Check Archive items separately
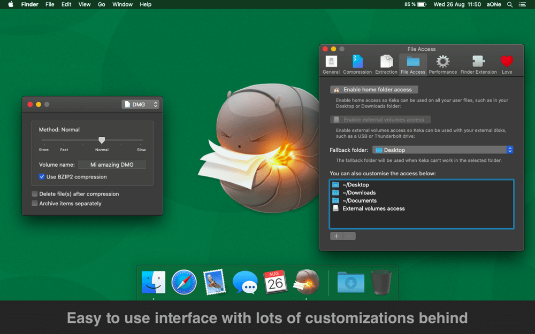This screenshot has width=535, height=334. pos(35,202)
